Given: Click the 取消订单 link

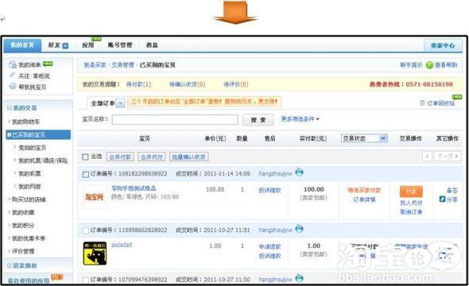Looking at the screenshot, I should pyautogui.click(x=411, y=212).
